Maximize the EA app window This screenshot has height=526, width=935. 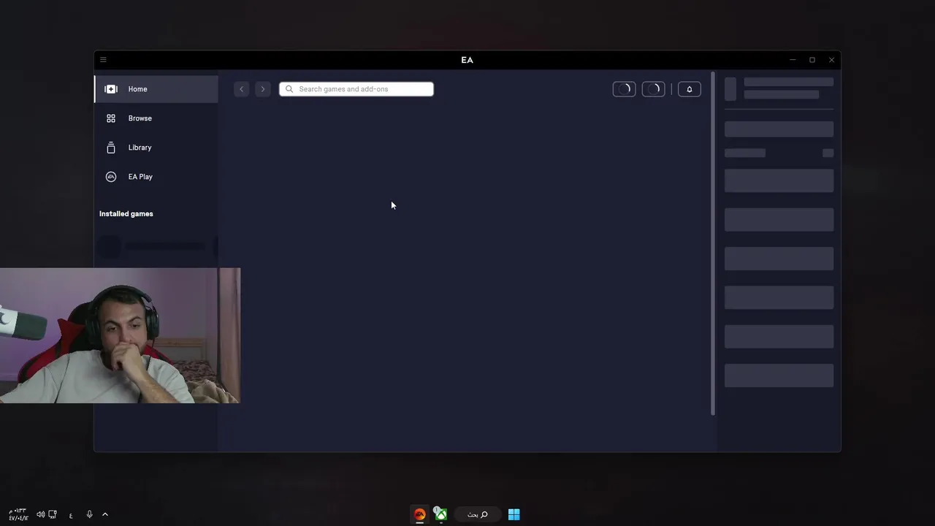coord(812,60)
